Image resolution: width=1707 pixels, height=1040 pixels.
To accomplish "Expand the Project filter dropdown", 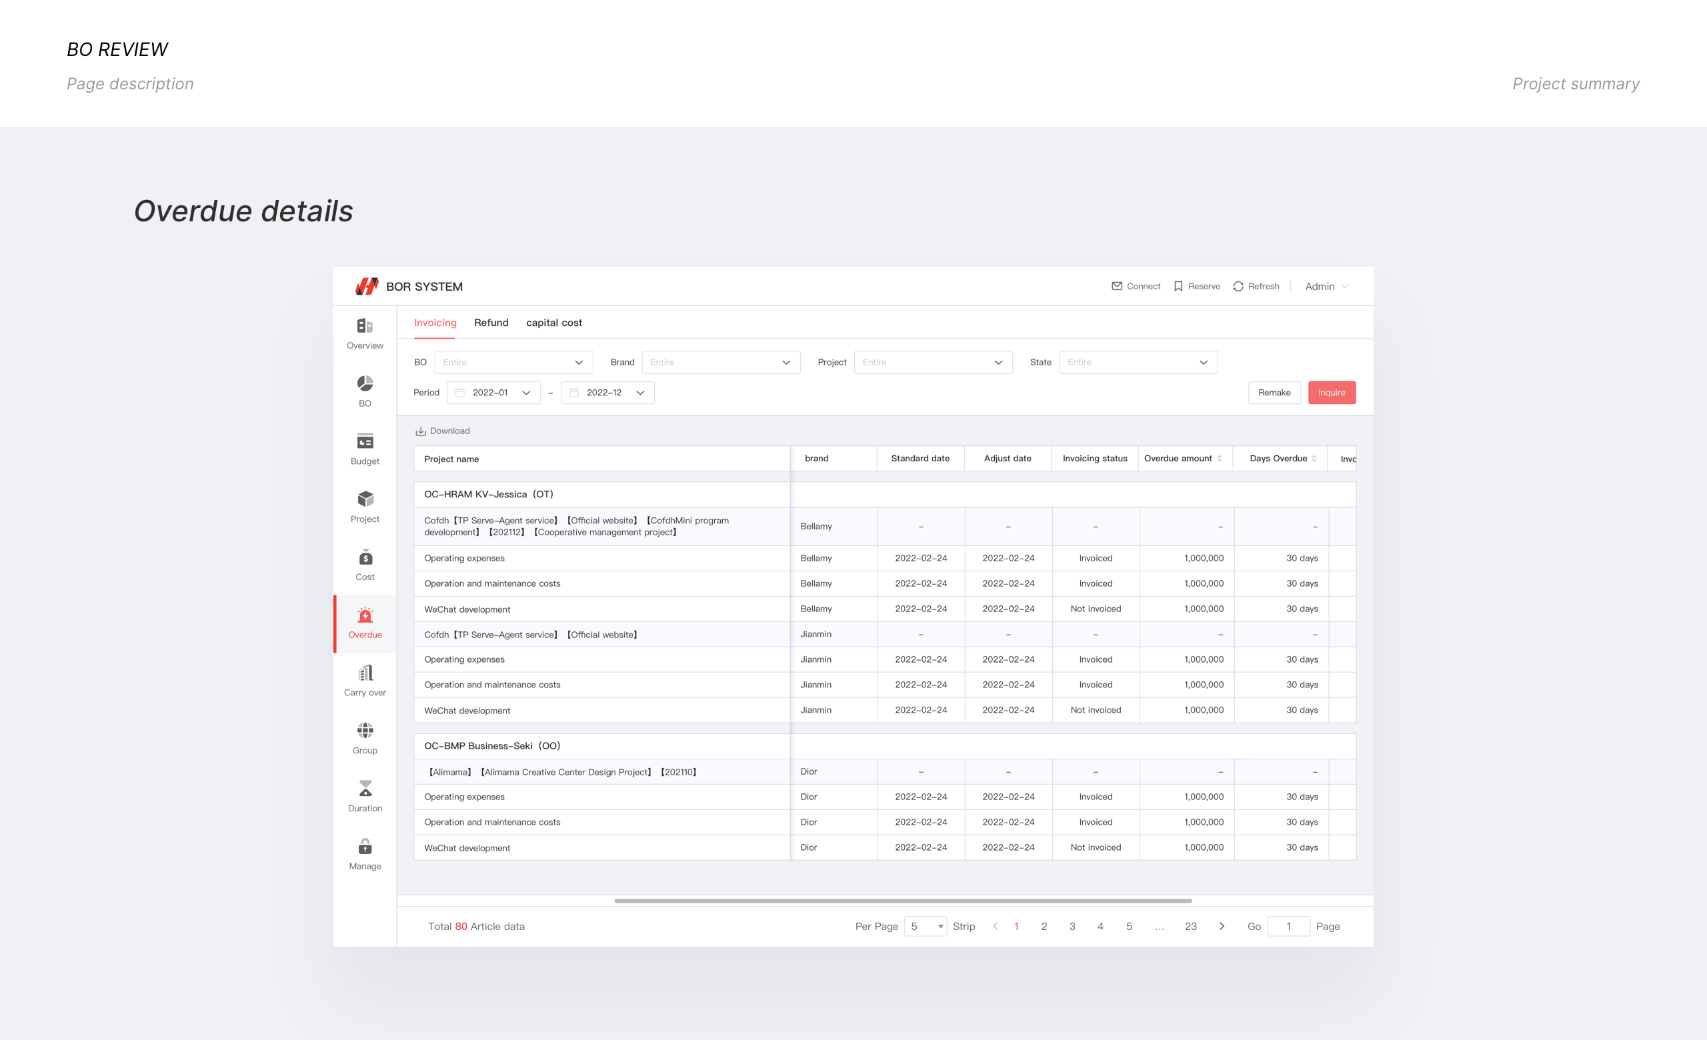I will coord(933,362).
